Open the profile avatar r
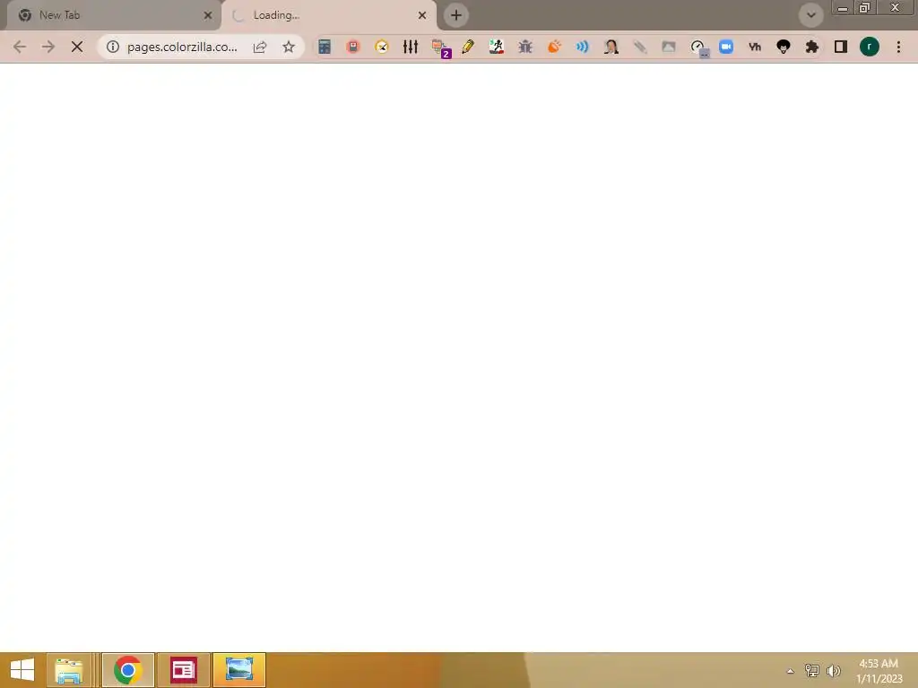 click(x=870, y=47)
